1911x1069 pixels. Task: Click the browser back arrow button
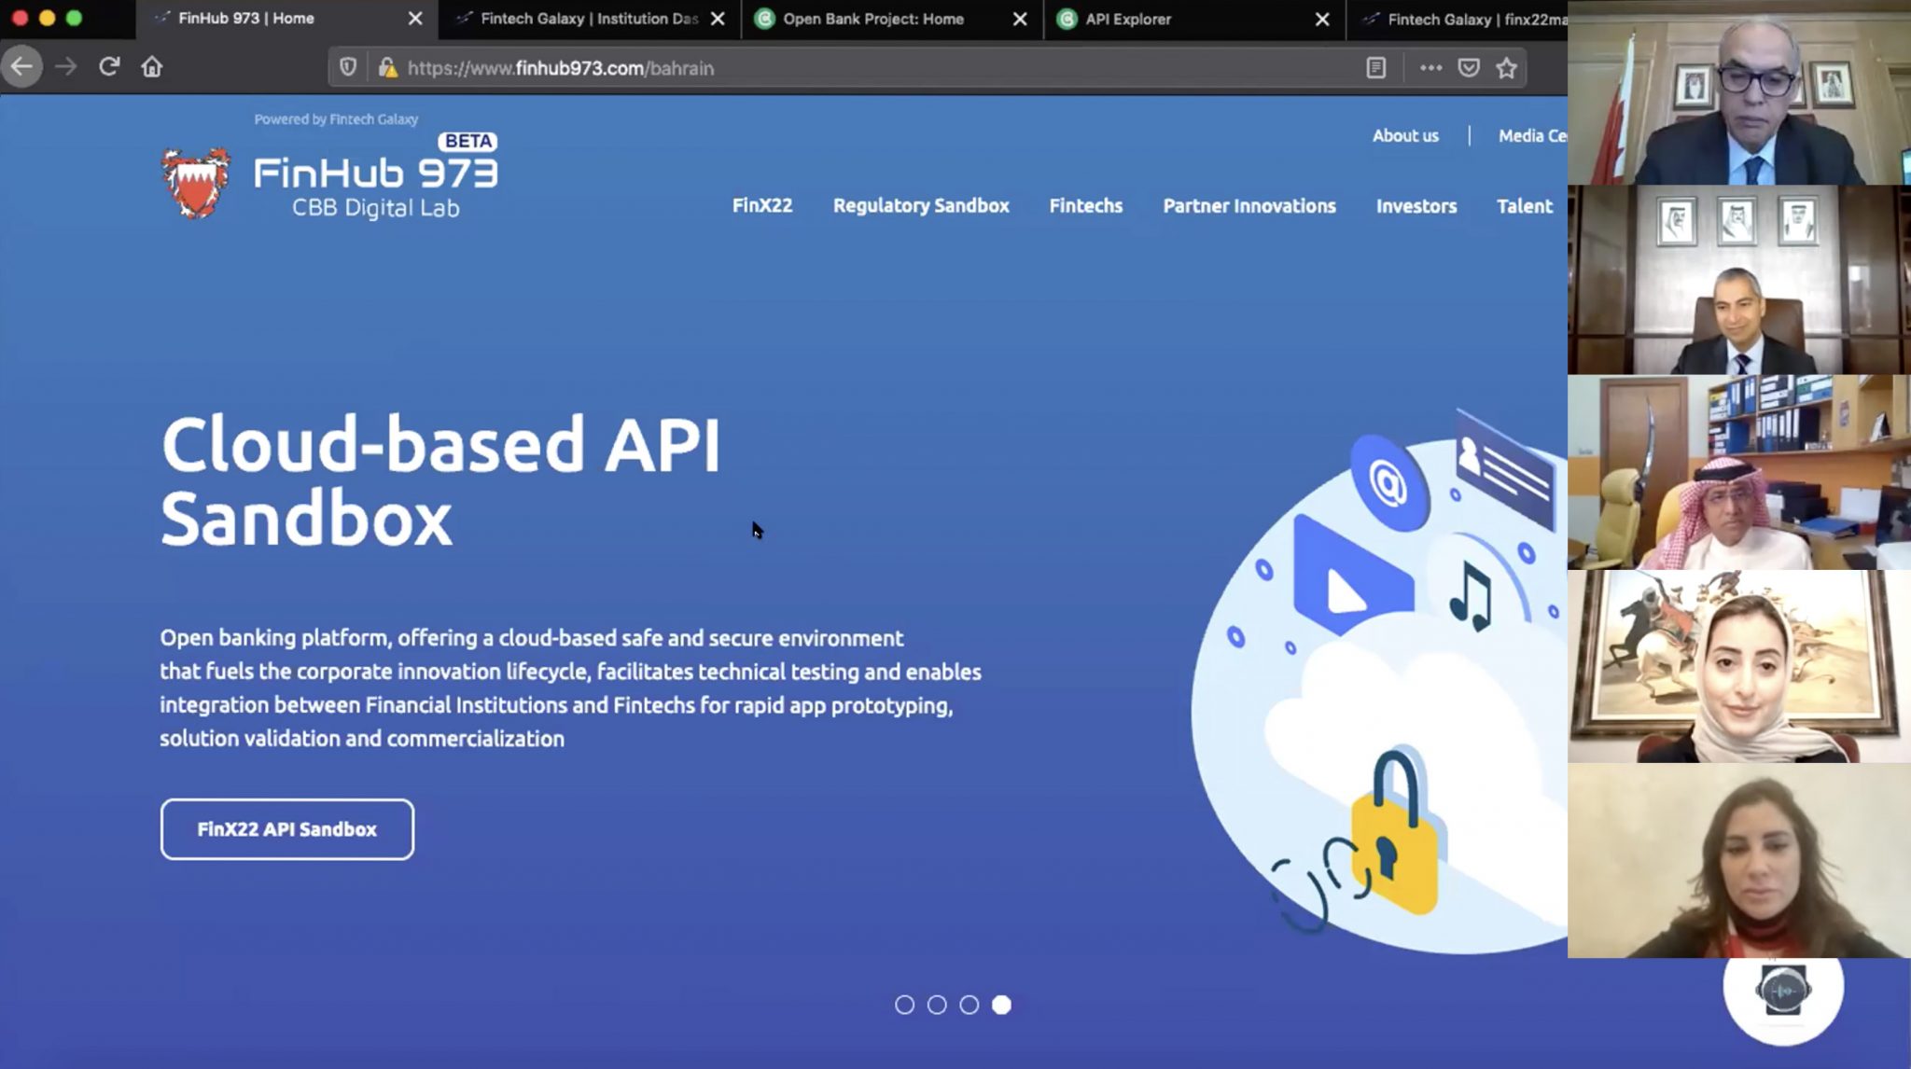(22, 67)
